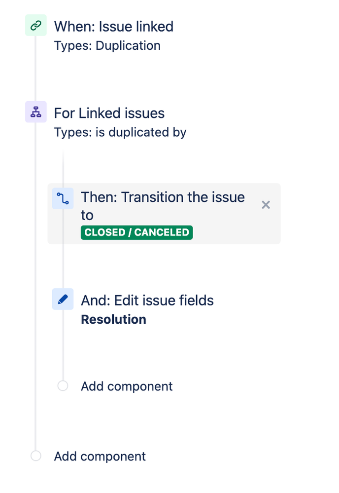Click the blue transition issue icon
Image resolution: width=339 pixels, height=493 pixels.
(x=63, y=199)
